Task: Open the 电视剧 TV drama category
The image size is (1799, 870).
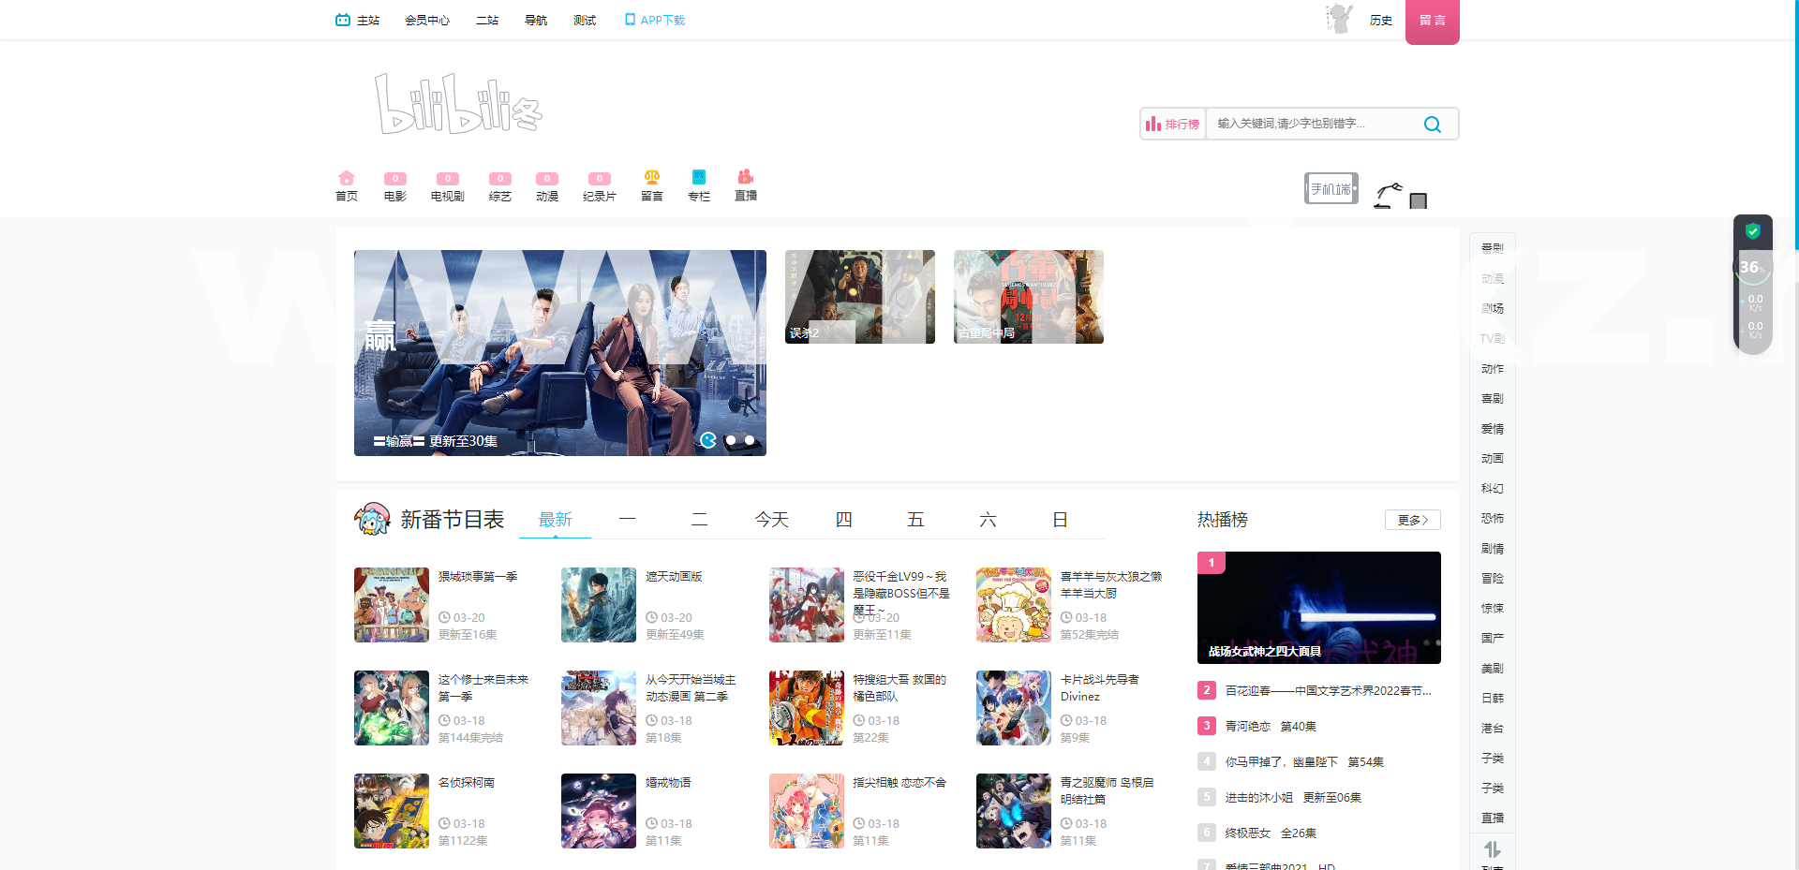Action: click(448, 185)
